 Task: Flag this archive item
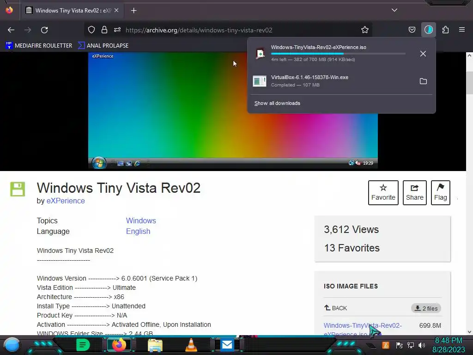pyautogui.click(x=440, y=193)
